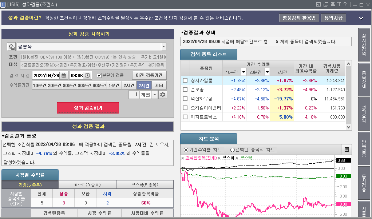Screen dimensions: 372x219
Task: Toggle the 분단위 검증 checkbox
Action: (x=99, y=75)
